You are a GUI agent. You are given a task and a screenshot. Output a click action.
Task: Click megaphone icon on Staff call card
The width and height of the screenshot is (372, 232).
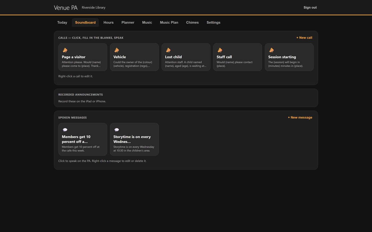tap(219, 50)
